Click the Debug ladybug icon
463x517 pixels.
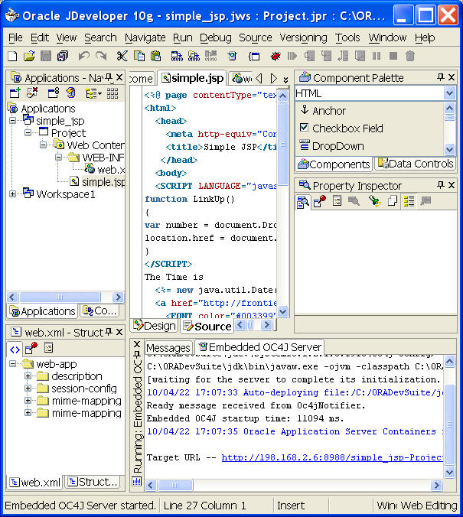coord(276,56)
